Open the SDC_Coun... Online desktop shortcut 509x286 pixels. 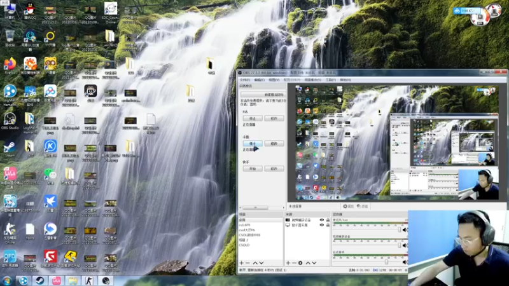click(111, 13)
